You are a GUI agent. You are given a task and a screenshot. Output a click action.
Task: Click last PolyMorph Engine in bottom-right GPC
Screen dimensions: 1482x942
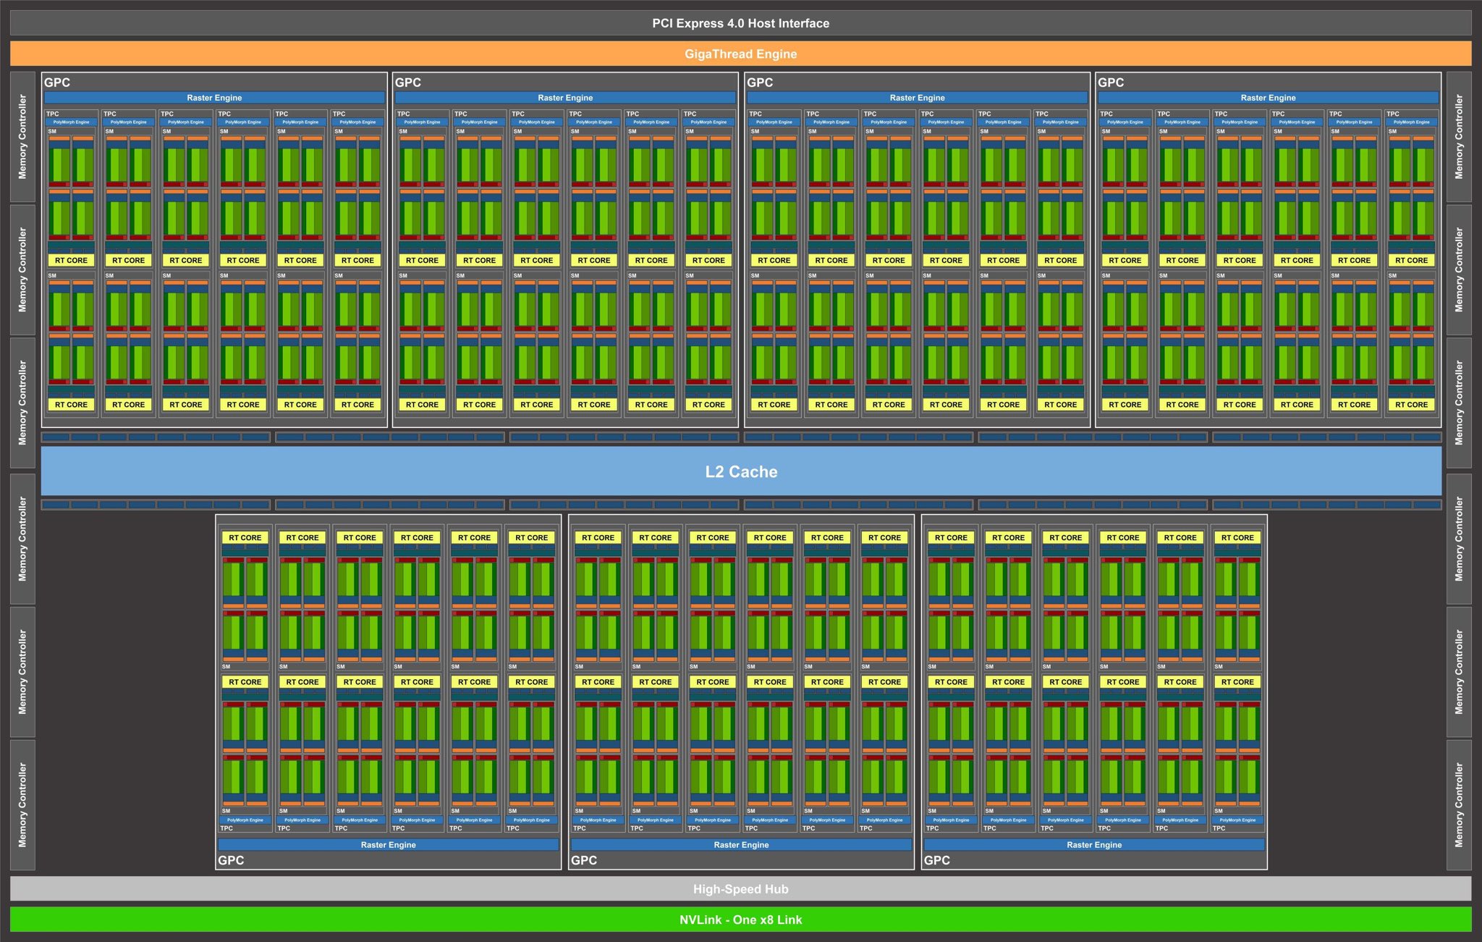point(1237,820)
